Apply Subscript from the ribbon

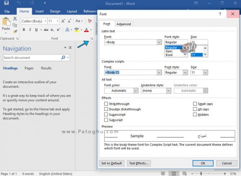(x=52, y=30)
